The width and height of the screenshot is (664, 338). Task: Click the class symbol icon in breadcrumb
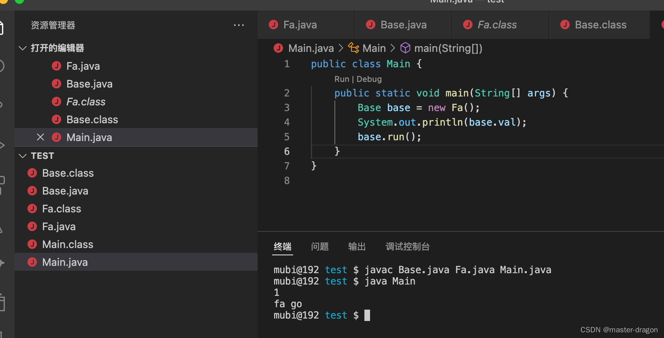tap(353, 48)
